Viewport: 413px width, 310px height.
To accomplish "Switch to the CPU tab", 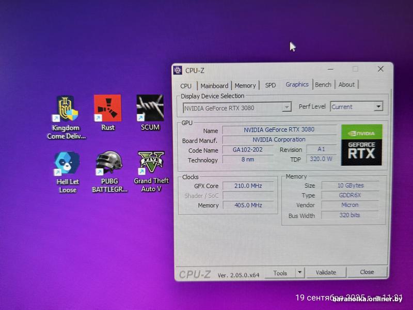I will (186, 86).
